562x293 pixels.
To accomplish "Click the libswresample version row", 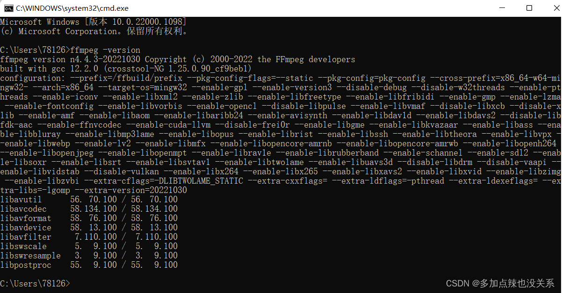I will (89, 255).
